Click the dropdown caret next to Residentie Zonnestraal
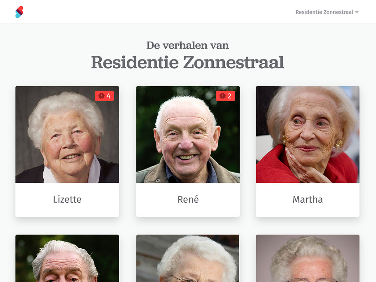Viewport: 376px width, 282px height. [357, 12]
